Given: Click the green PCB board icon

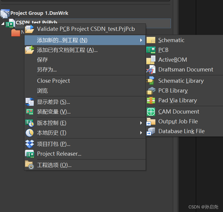Looking at the screenshot, I should (x=151, y=50).
